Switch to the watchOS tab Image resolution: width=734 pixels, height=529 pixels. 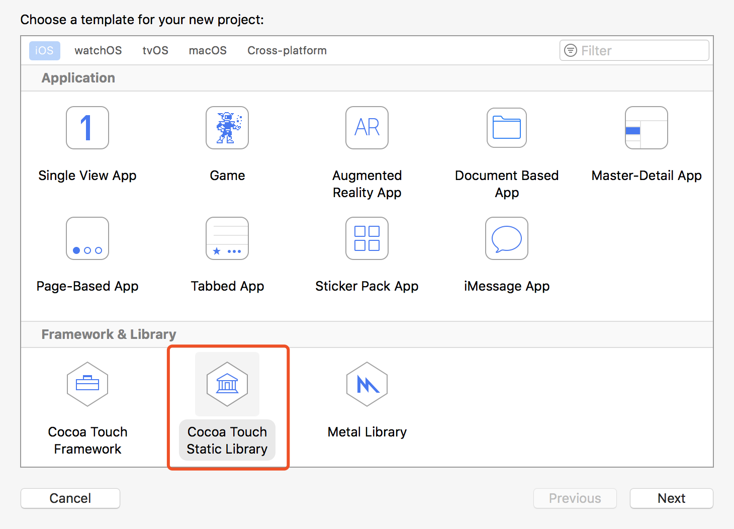click(x=98, y=50)
